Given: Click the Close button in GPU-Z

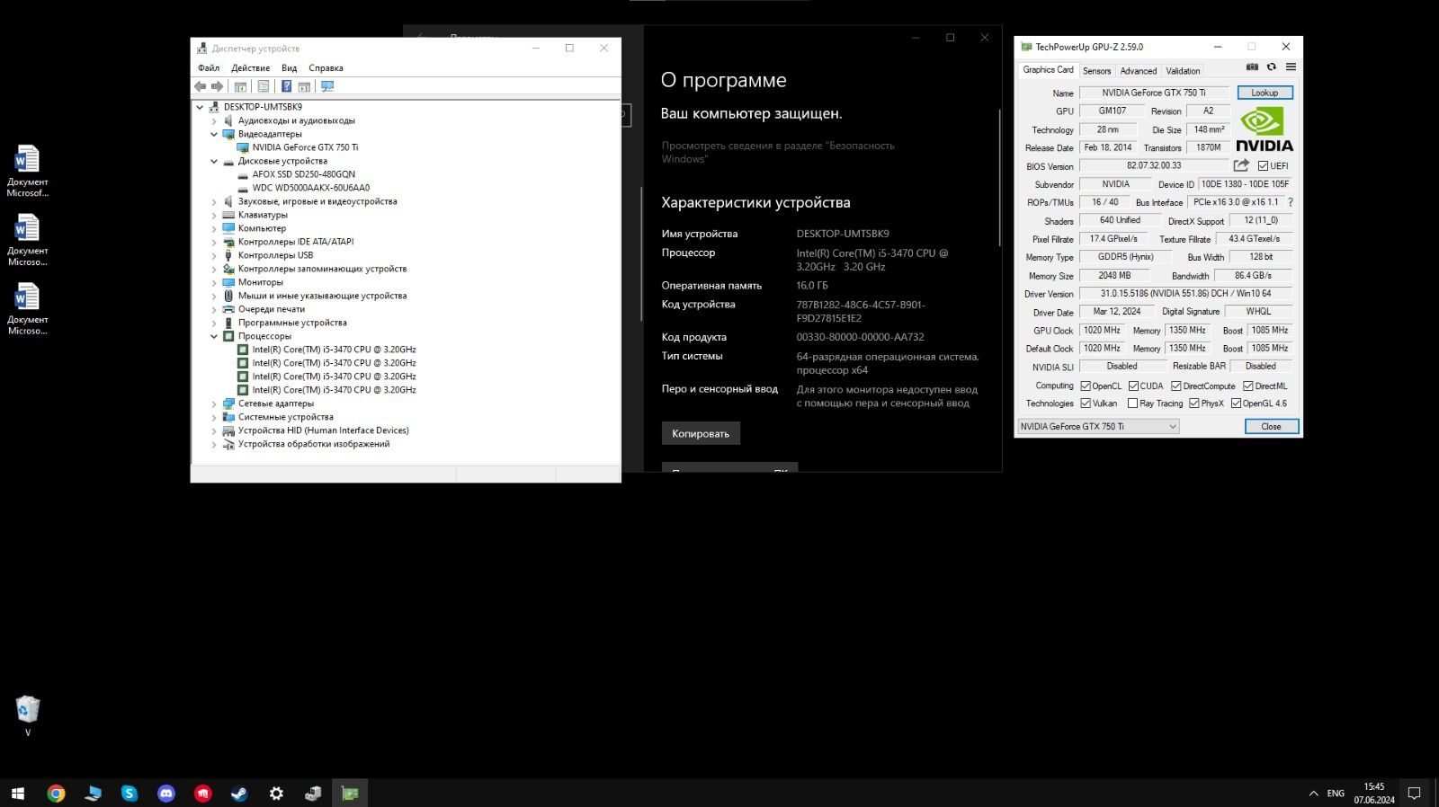Looking at the screenshot, I should click(1271, 427).
